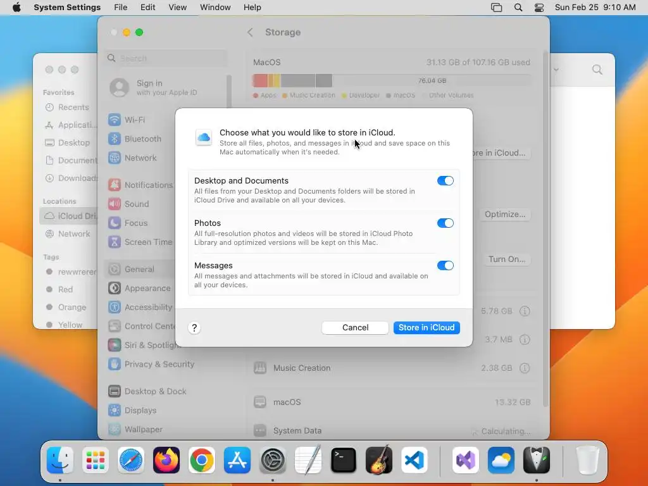Open Trash in the Dock
648x486 pixels.
[587, 460]
